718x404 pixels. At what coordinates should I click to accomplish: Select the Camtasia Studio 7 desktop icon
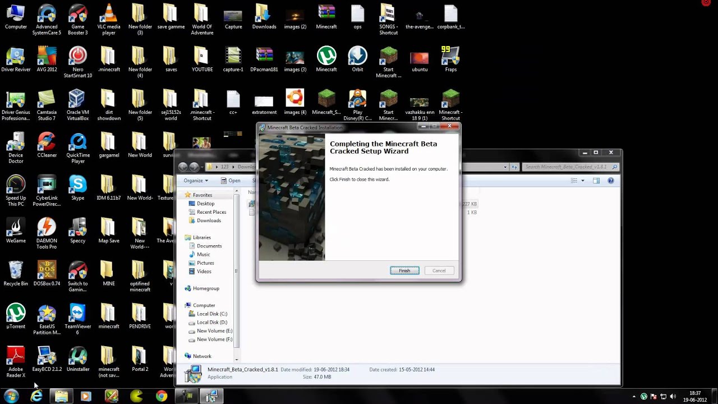click(47, 105)
